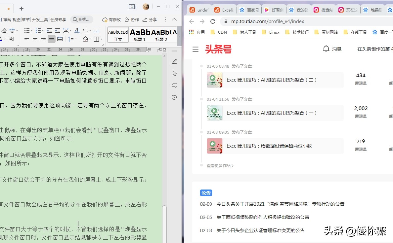The height and width of the screenshot is (243, 393).
Task: Open the 开发工具 ribbon tab
Action: (40, 19)
